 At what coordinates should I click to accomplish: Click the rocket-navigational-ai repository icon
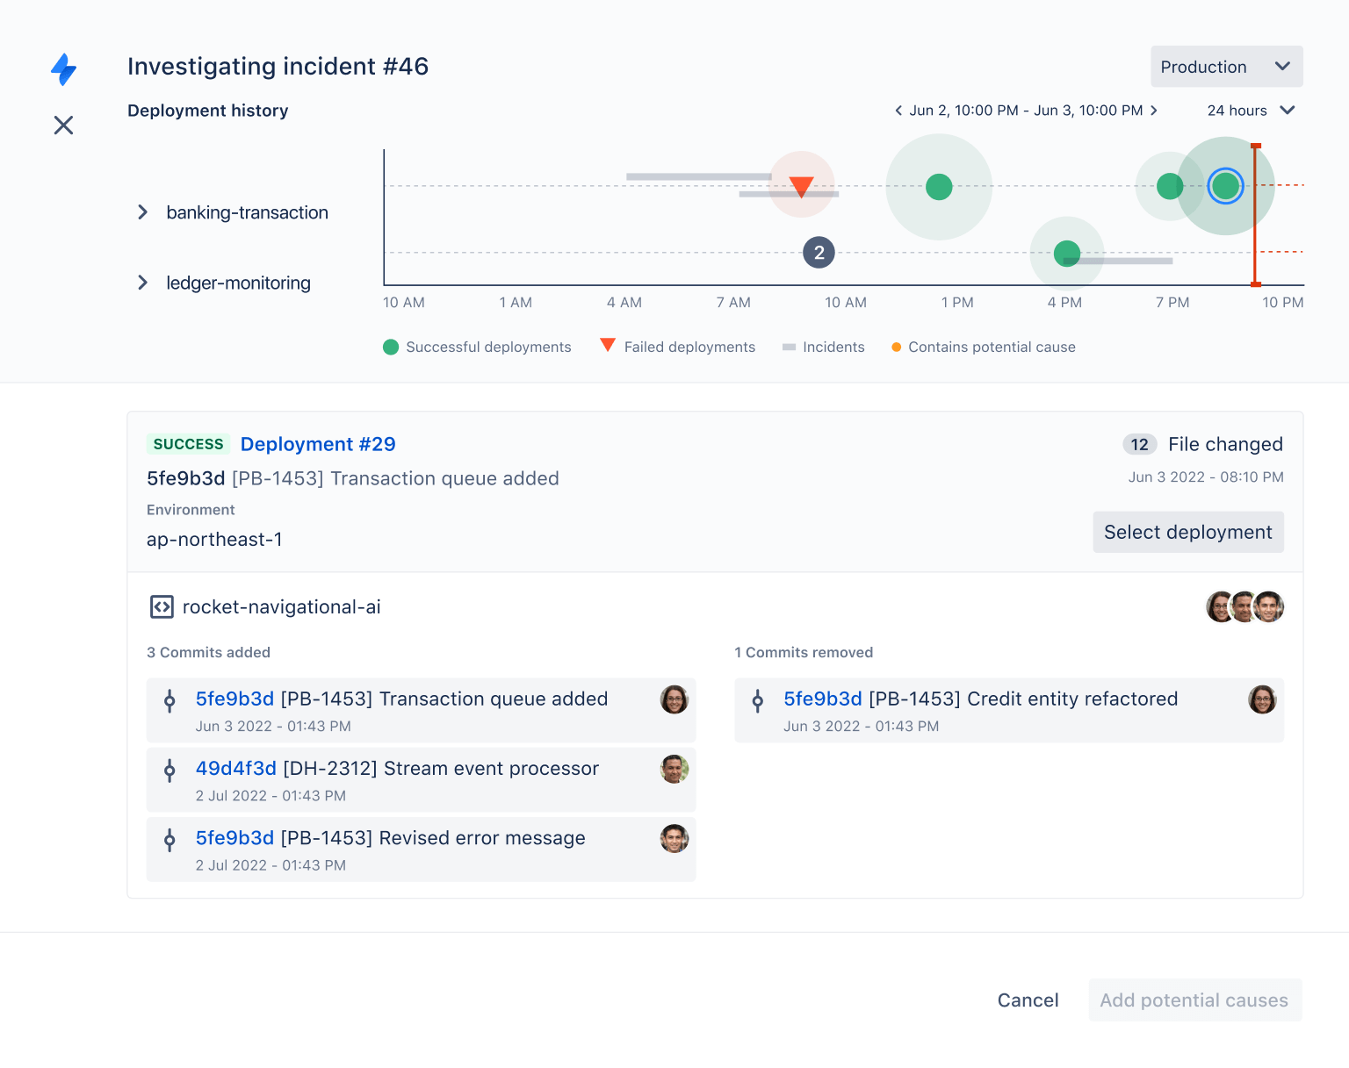click(162, 606)
